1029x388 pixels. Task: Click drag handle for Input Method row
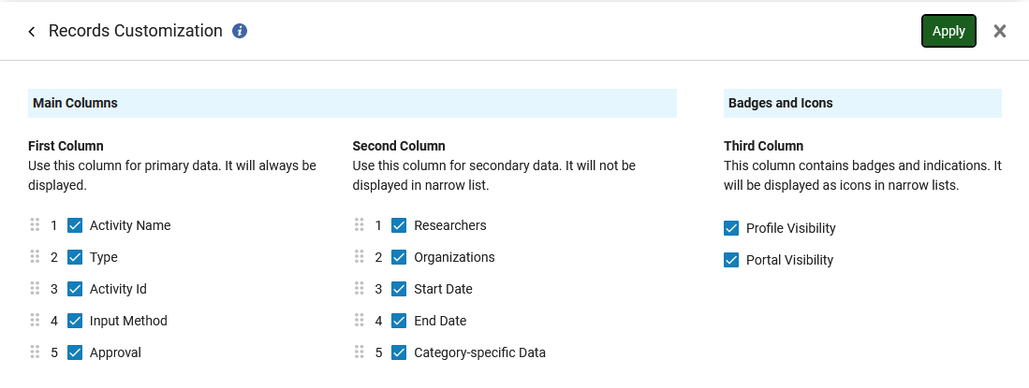35,321
